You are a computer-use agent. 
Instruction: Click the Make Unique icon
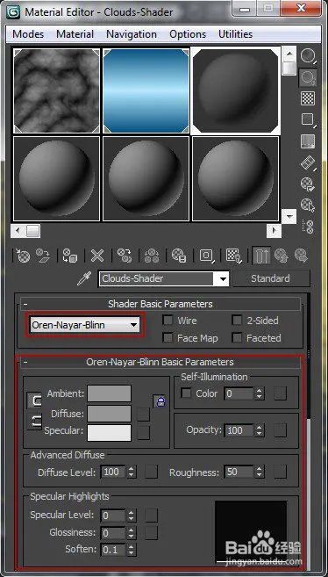(x=152, y=255)
